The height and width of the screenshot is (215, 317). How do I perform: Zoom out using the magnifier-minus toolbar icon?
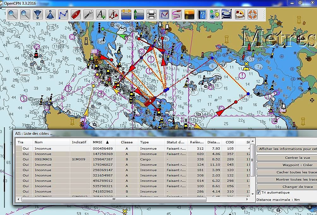click(25, 15)
